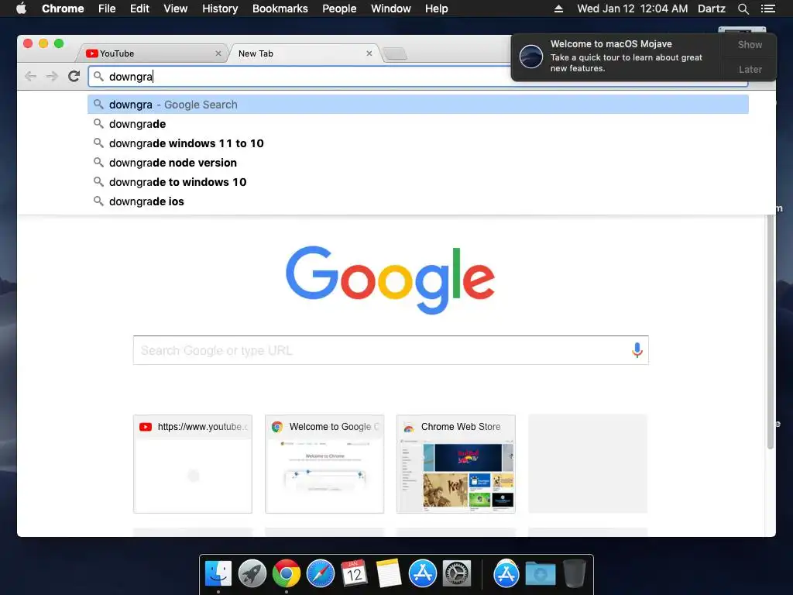
Task: Reload the current page
Action: coord(74,77)
